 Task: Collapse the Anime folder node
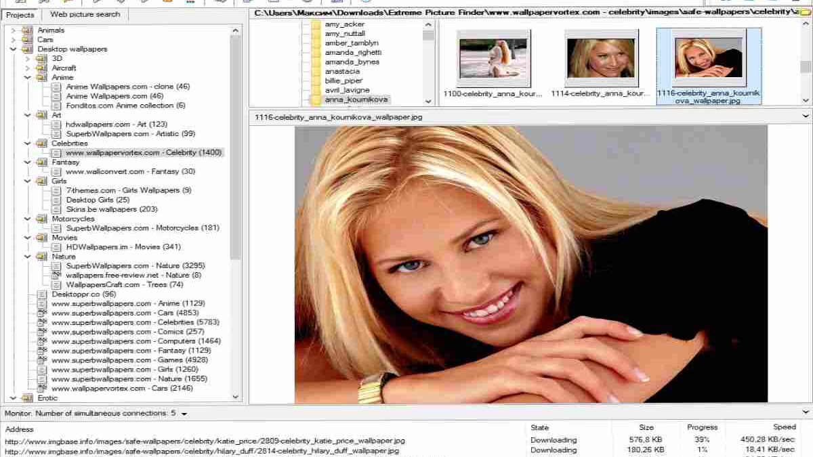click(28, 78)
